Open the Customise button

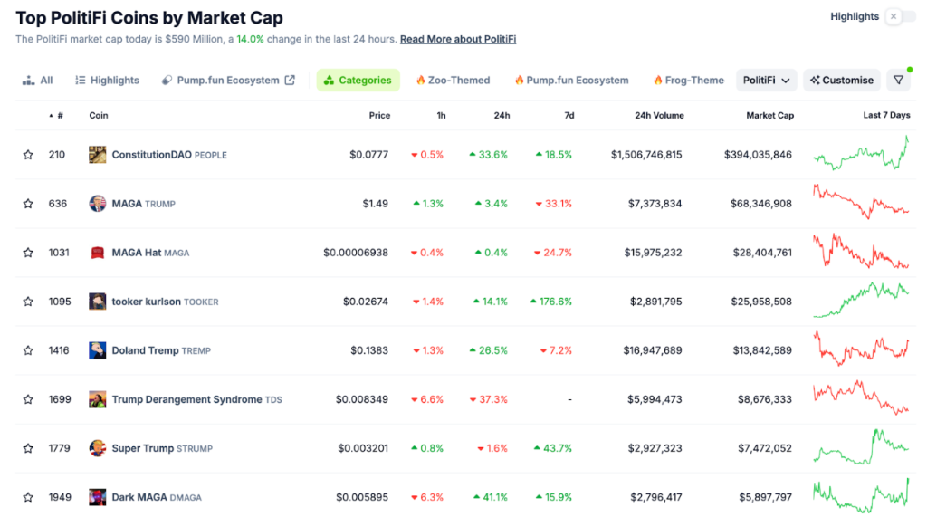click(x=842, y=81)
